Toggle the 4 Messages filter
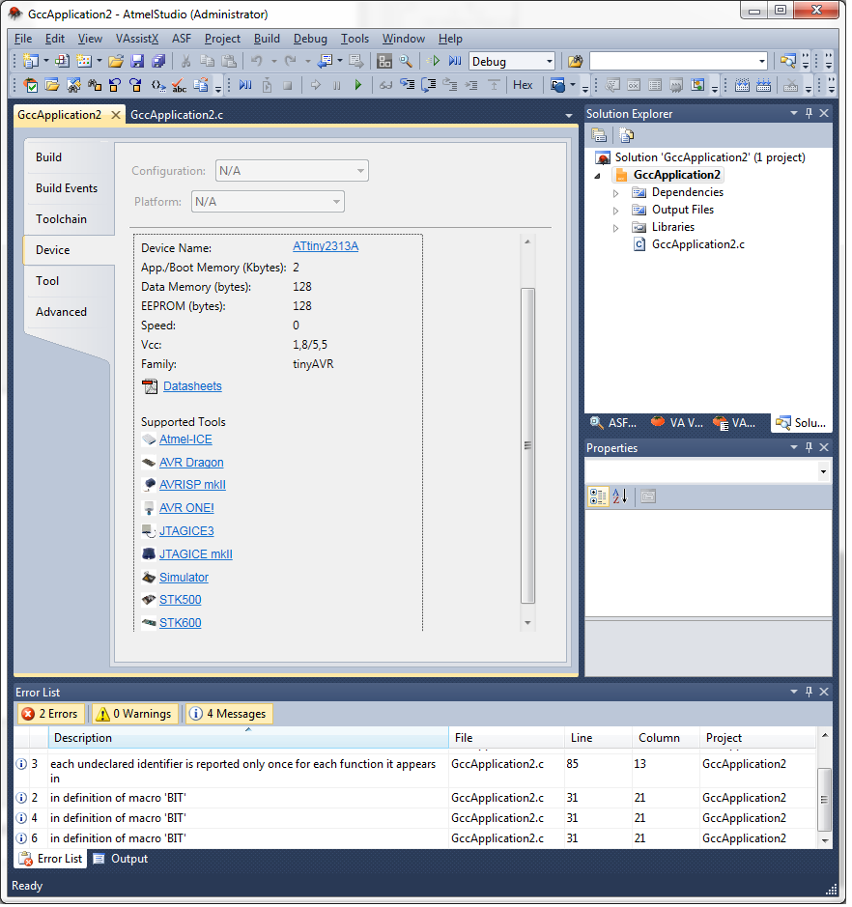The image size is (852, 907). [229, 714]
